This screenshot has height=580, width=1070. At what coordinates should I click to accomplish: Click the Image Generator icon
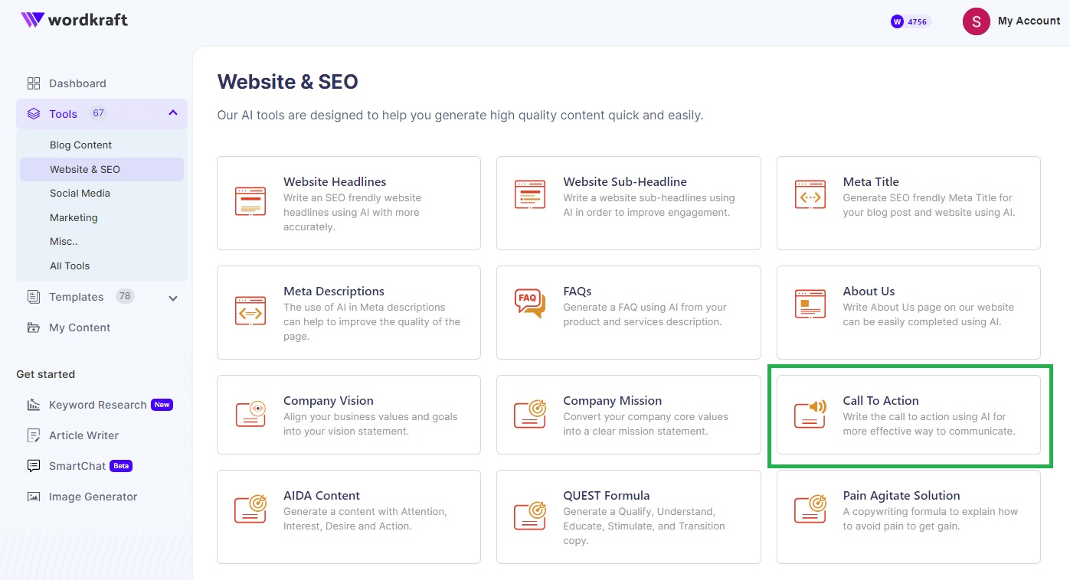[34, 497]
